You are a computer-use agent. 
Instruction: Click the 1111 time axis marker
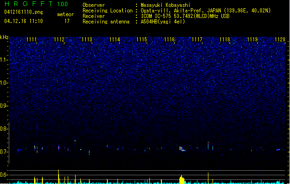point(31,40)
